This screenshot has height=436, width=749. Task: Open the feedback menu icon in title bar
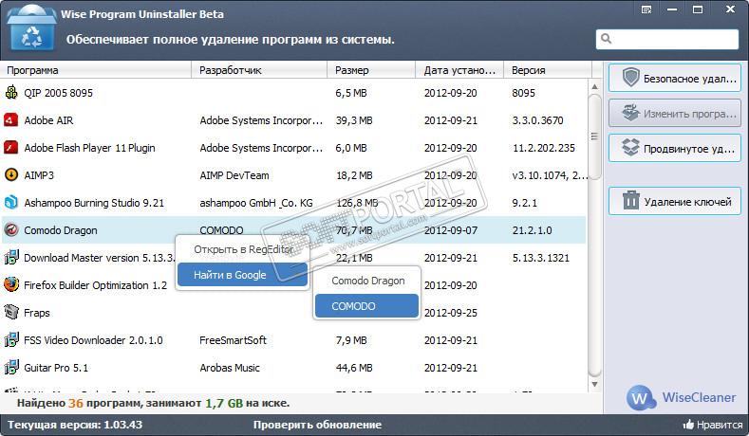coord(646,9)
